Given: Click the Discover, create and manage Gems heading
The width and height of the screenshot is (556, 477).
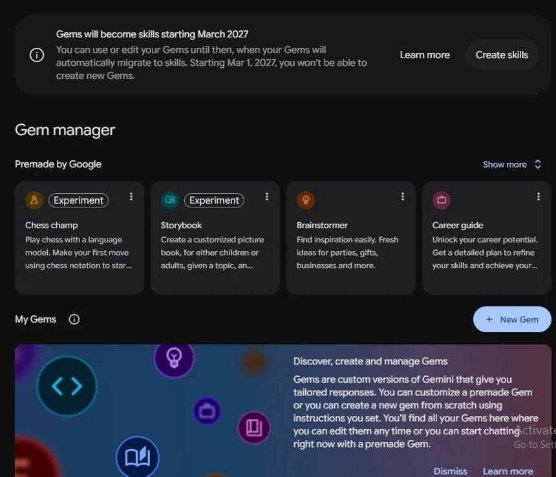Looking at the screenshot, I should [x=370, y=361].
